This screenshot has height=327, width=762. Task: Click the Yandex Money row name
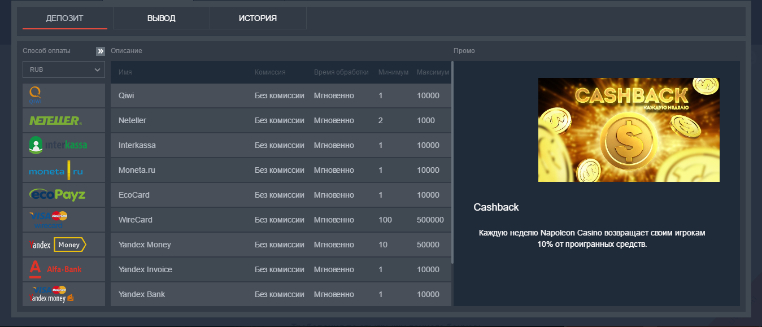pos(145,245)
